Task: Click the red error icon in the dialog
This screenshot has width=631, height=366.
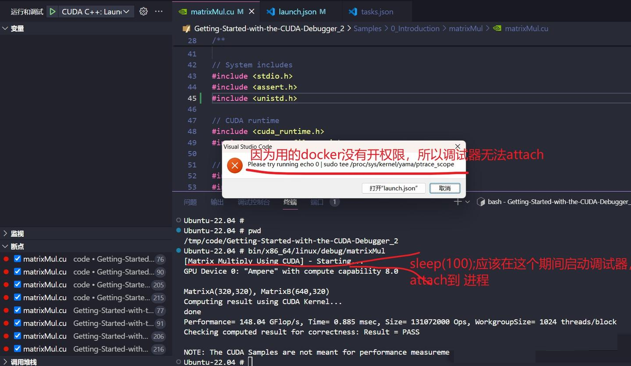Action: pyautogui.click(x=235, y=165)
